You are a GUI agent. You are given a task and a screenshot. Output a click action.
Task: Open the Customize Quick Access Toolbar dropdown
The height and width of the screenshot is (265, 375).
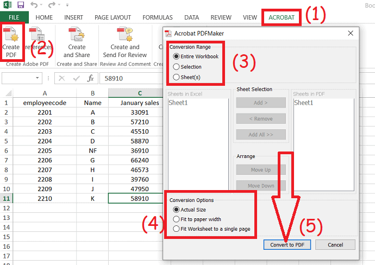point(67,5)
